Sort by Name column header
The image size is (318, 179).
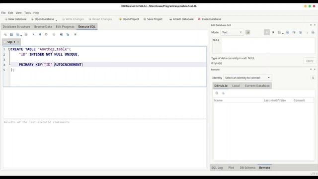[x=238, y=100]
